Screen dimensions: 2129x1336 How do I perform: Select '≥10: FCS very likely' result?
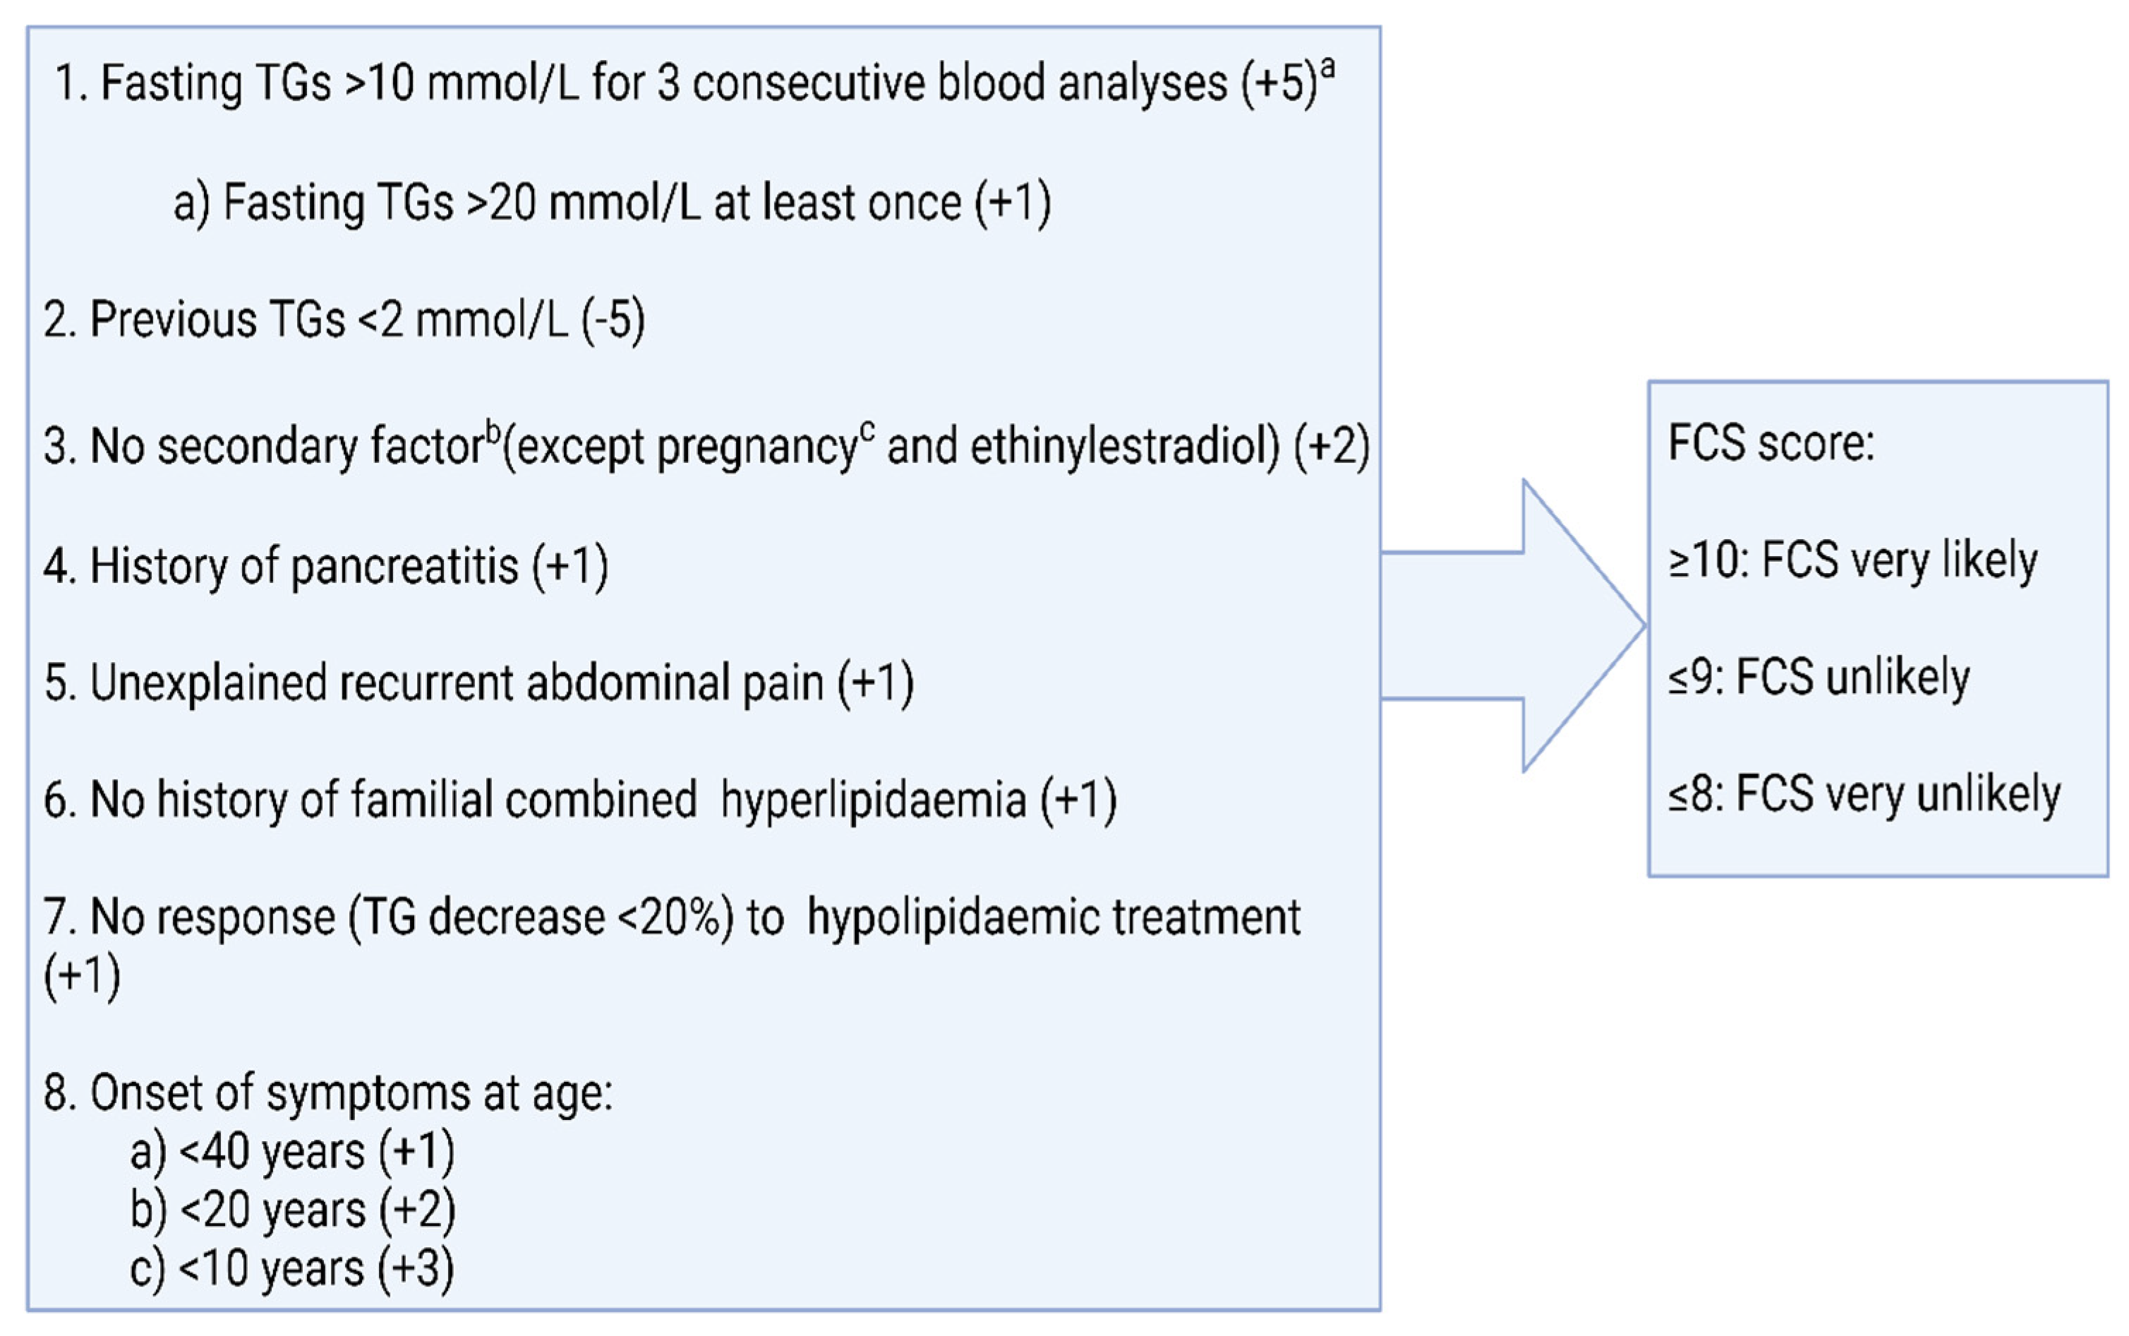pos(1852,561)
